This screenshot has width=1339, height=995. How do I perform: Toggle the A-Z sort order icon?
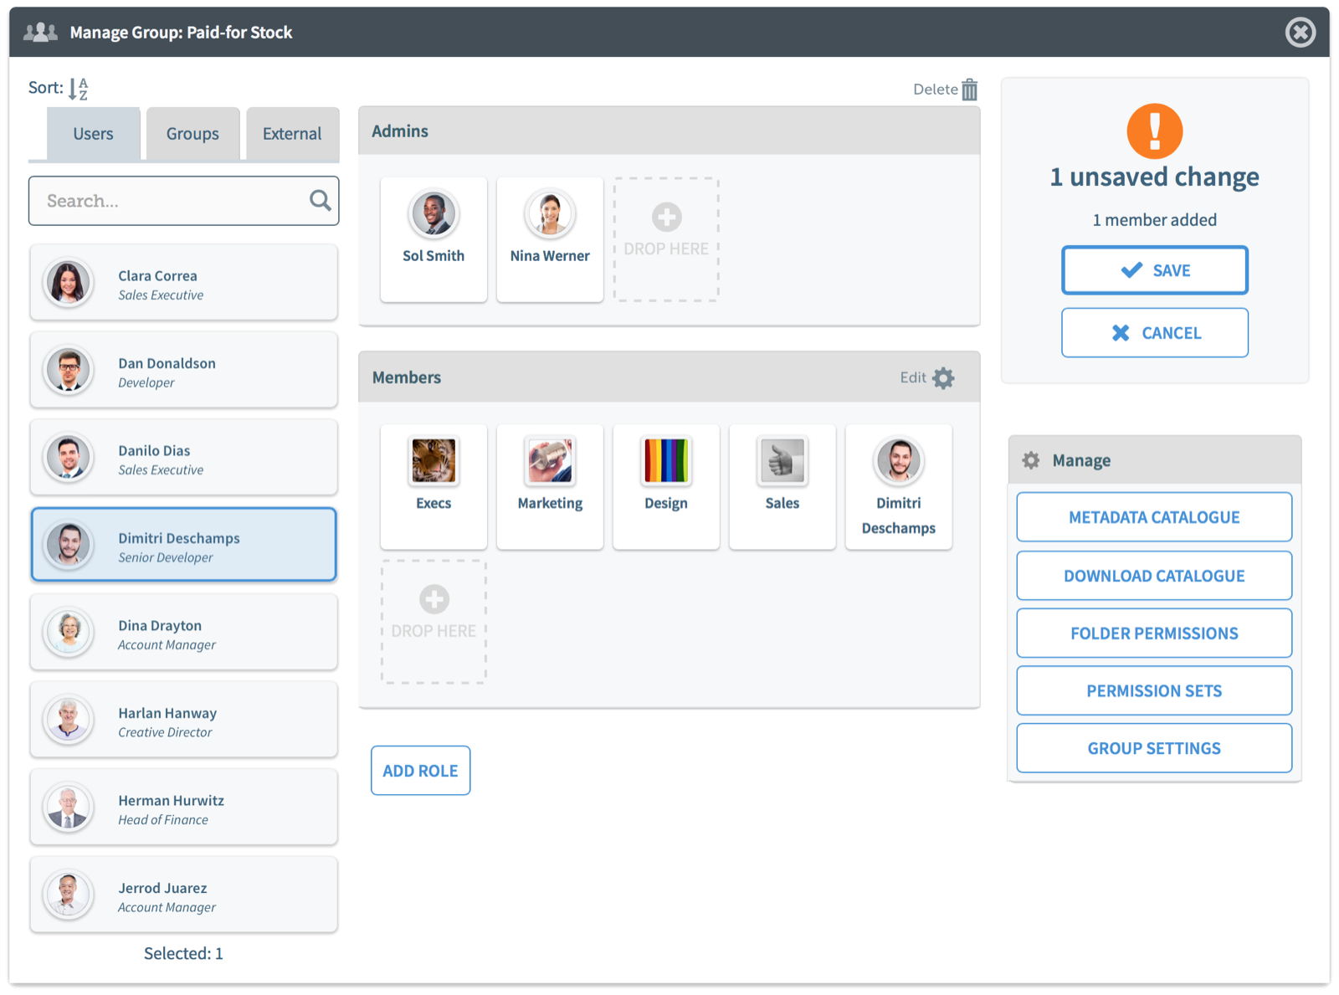pos(78,88)
